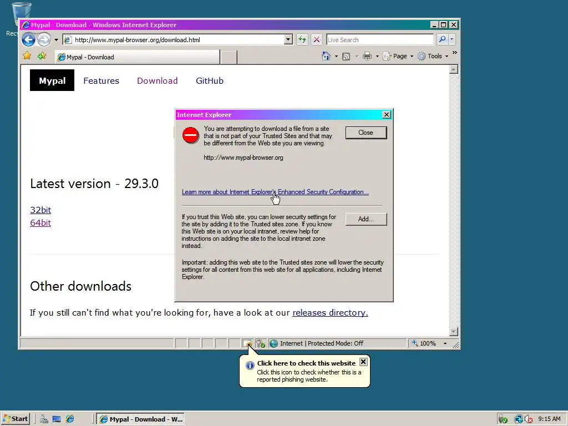This screenshot has height=426, width=568.
Task: Open the Page menu
Action: (x=398, y=56)
